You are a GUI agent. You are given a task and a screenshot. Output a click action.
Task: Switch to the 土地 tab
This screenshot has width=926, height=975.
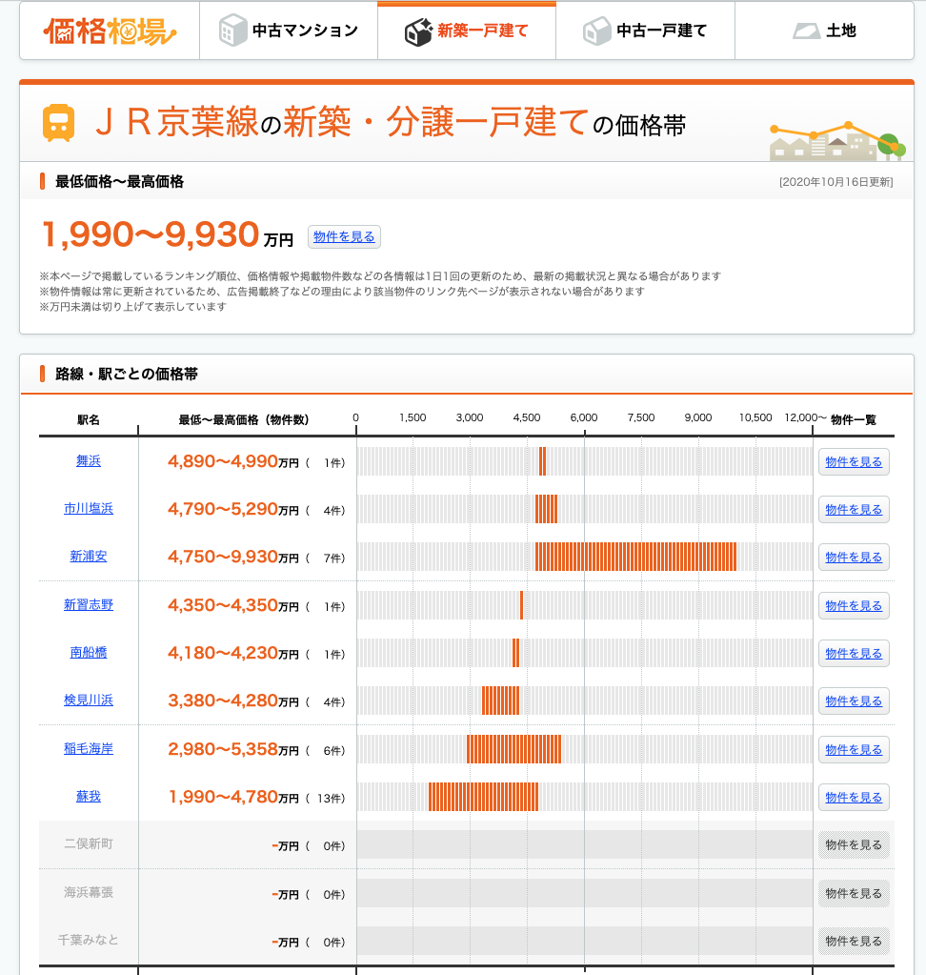824,30
